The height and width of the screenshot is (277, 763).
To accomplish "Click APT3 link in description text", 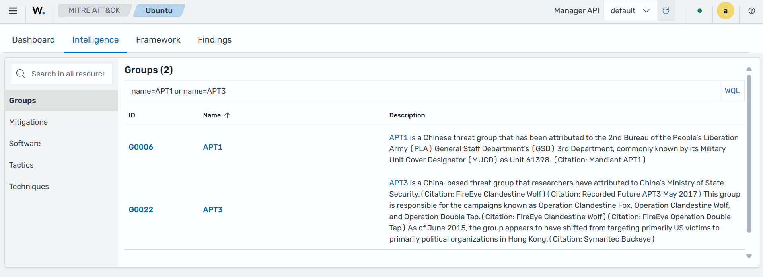I will pos(398,183).
